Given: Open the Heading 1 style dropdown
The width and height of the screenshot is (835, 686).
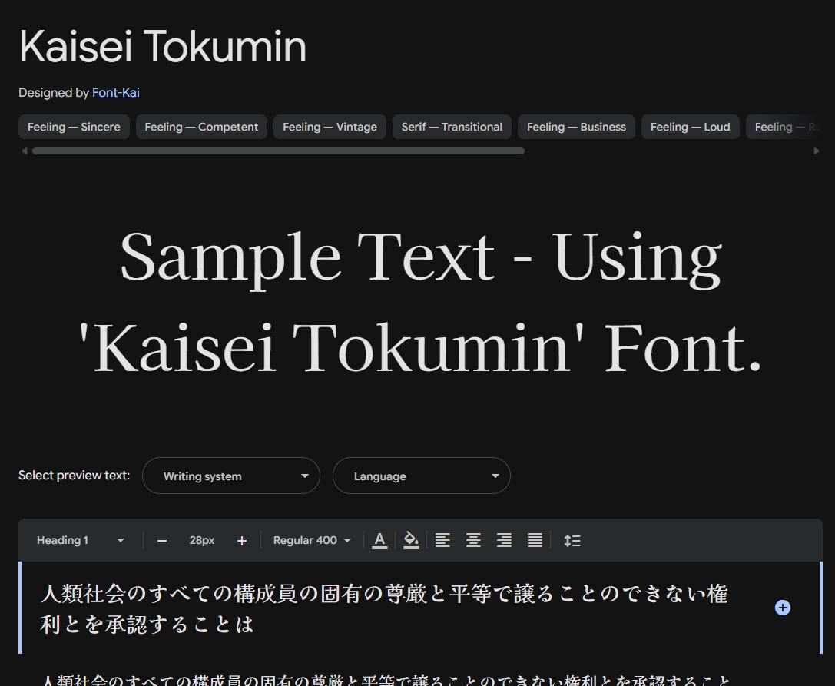Looking at the screenshot, I should pos(81,540).
